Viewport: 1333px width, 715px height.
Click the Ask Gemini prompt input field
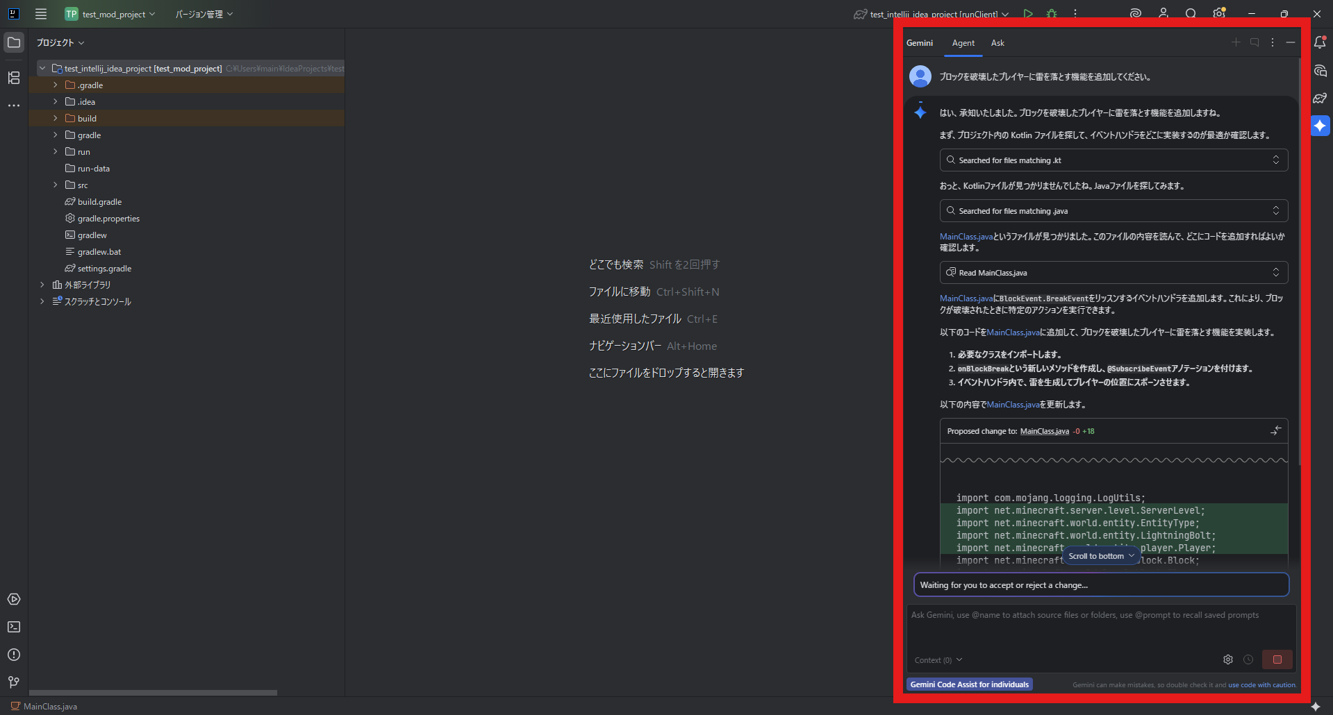[x=1100, y=628]
